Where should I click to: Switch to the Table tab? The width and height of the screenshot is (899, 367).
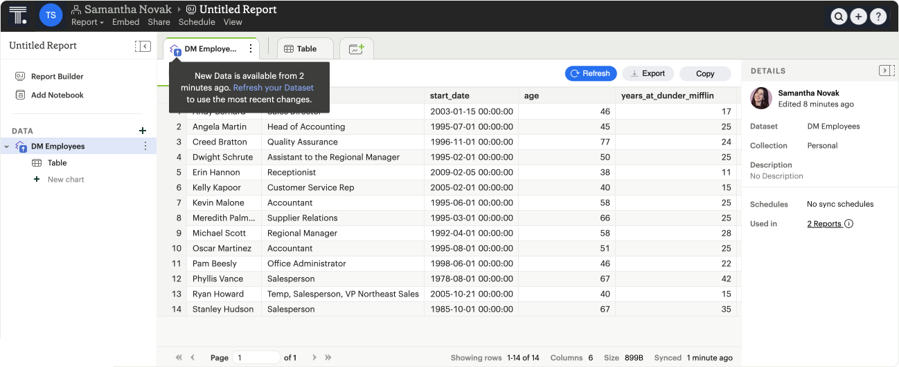(305, 49)
